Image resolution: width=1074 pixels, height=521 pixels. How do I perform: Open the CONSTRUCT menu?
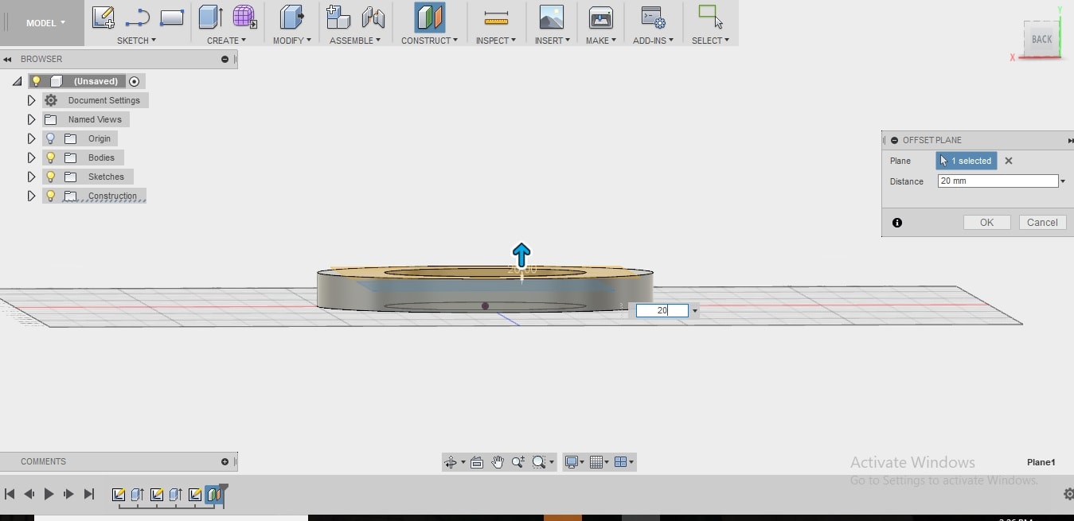[x=429, y=40]
